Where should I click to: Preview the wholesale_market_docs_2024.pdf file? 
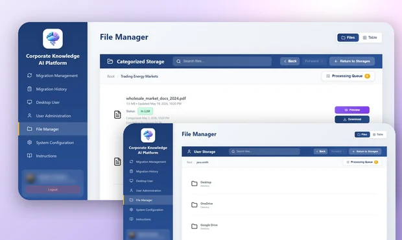click(352, 110)
